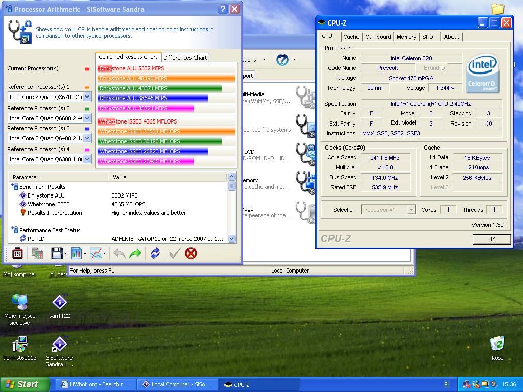Click the grey back arrow icon
This screenshot has height=392, width=523.
(119, 254)
